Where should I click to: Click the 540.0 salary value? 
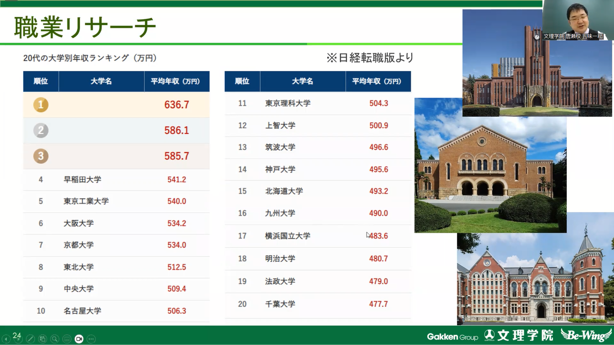(177, 201)
